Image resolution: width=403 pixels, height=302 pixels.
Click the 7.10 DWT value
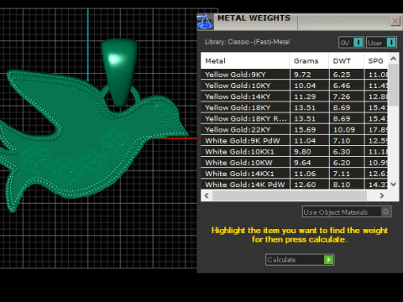[x=342, y=141]
